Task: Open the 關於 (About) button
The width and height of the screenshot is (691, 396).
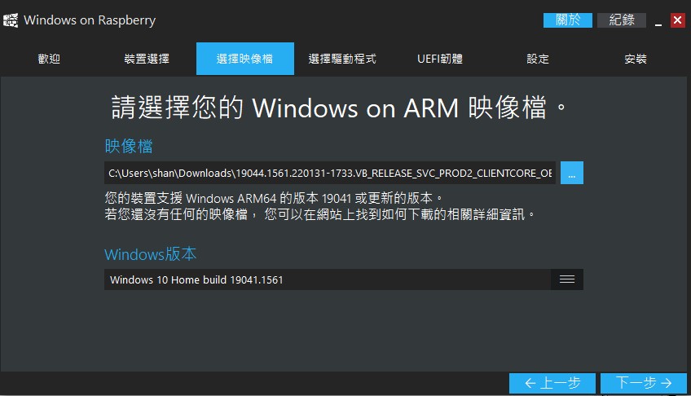Action: click(x=568, y=20)
